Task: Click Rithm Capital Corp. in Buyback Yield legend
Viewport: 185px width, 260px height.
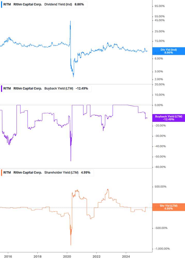Action: coord(28,88)
